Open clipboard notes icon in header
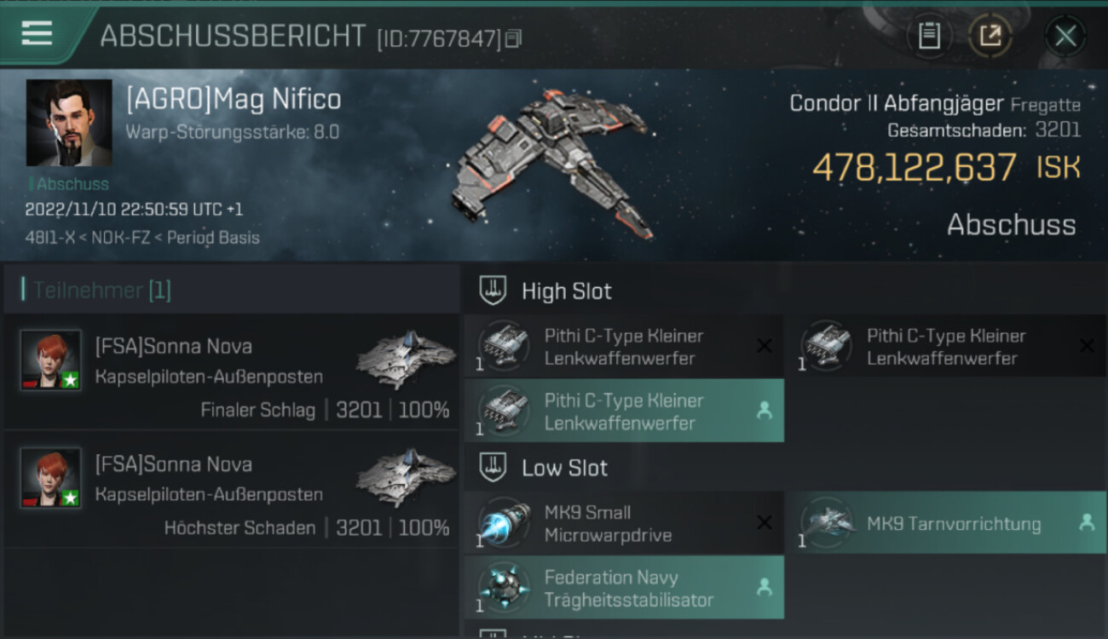This screenshot has width=1108, height=639. [929, 35]
